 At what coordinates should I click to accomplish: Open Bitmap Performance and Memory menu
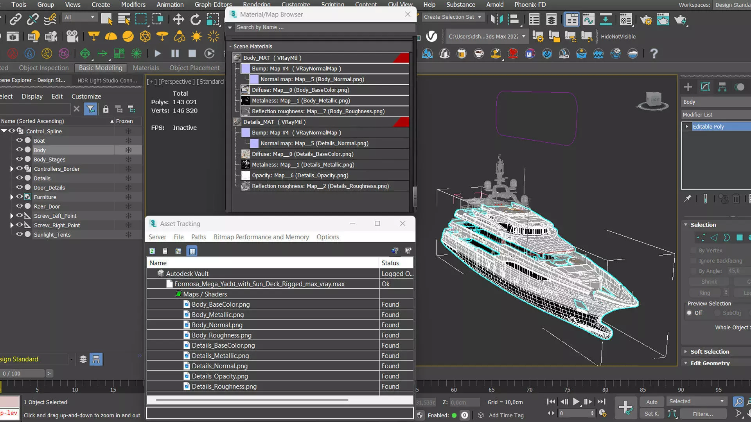(x=261, y=237)
